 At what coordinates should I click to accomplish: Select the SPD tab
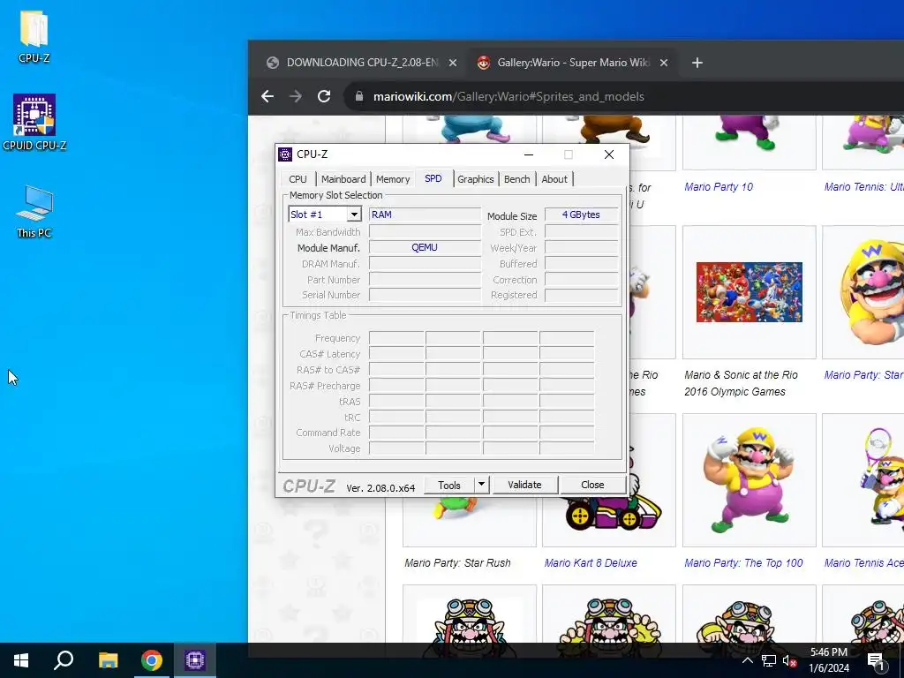point(433,178)
